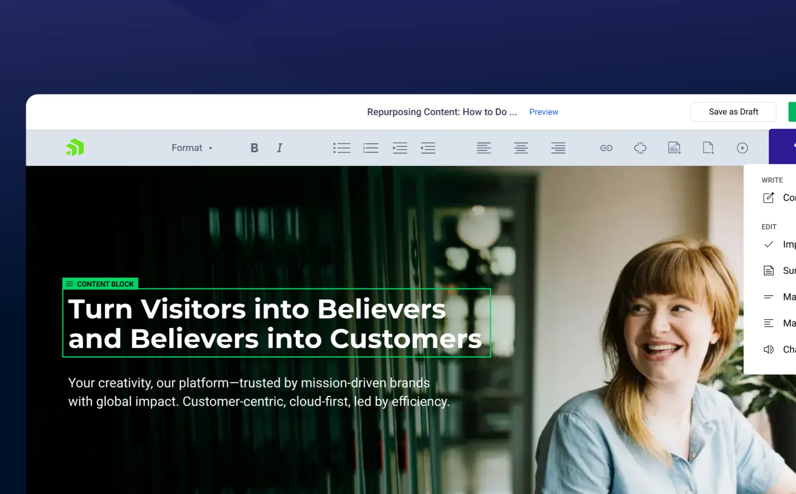Increase indent of text
This screenshot has height=494, width=796.
[400, 148]
